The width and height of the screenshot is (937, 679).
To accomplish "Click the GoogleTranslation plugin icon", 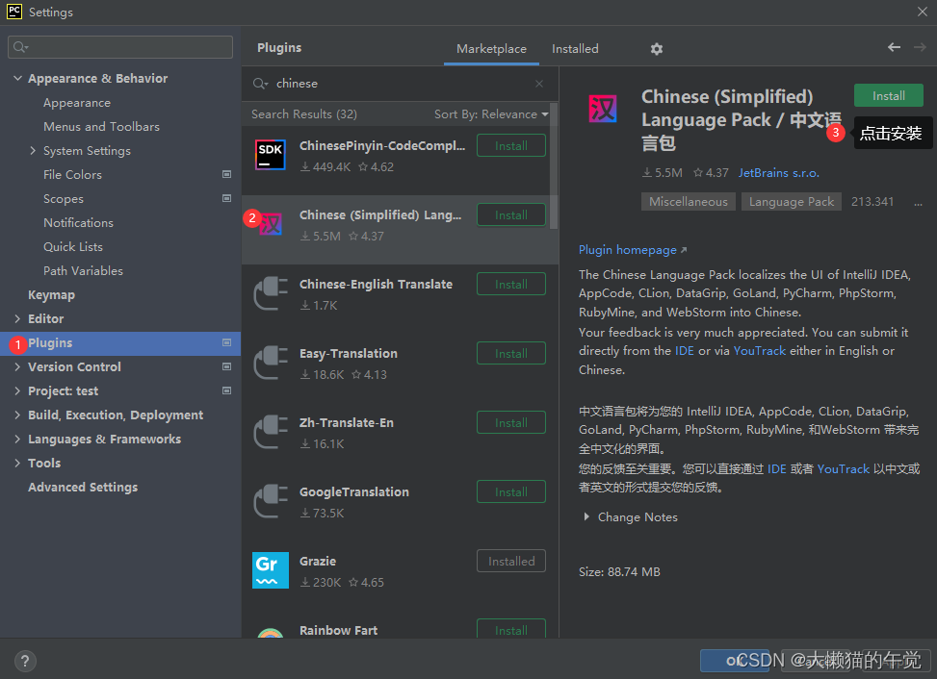I will (x=270, y=501).
